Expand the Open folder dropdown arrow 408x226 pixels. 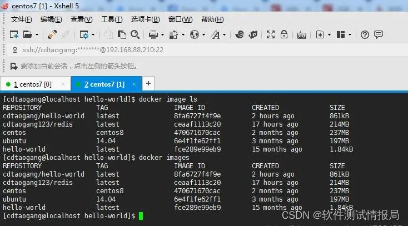(x=37, y=34)
